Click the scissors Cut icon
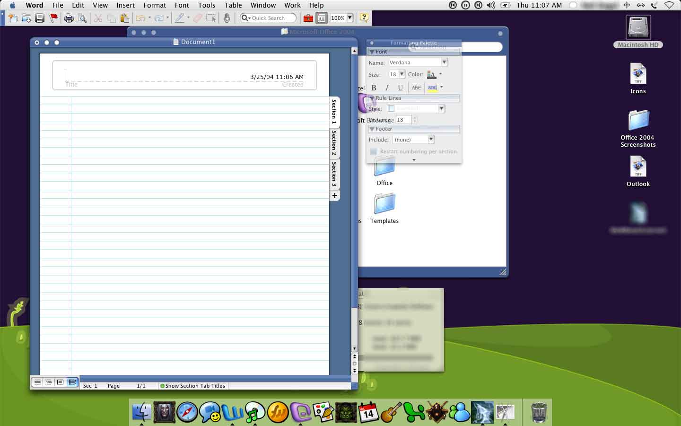This screenshot has width=681, height=426. [98, 18]
